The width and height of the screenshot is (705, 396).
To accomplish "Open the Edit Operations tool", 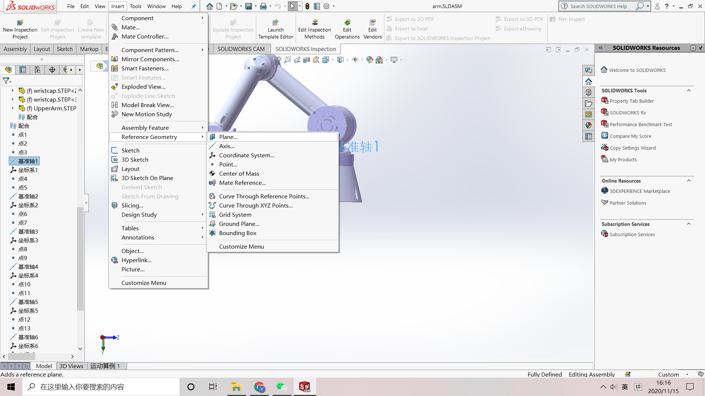I will point(347,23).
